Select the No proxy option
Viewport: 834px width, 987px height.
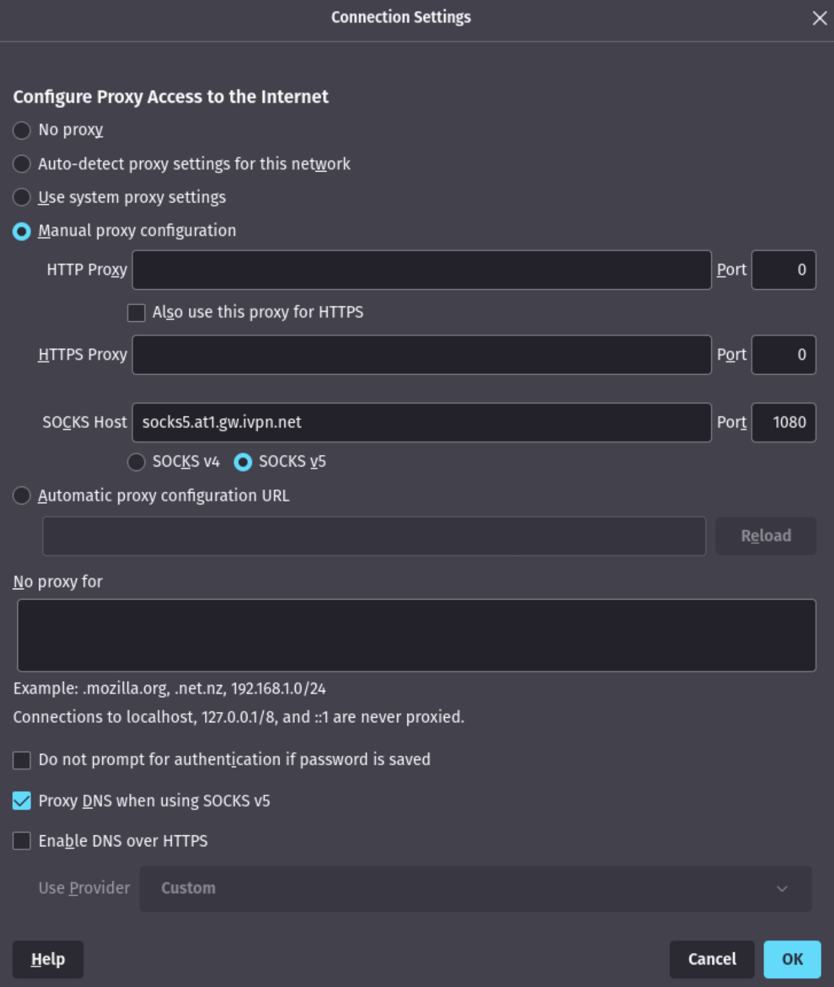21,130
